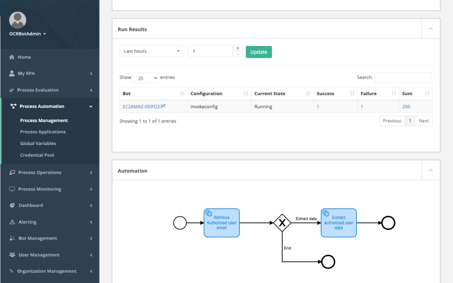Click the Previous pagination button
The height and width of the screenshot is (283, 453).
coord(392,121)
